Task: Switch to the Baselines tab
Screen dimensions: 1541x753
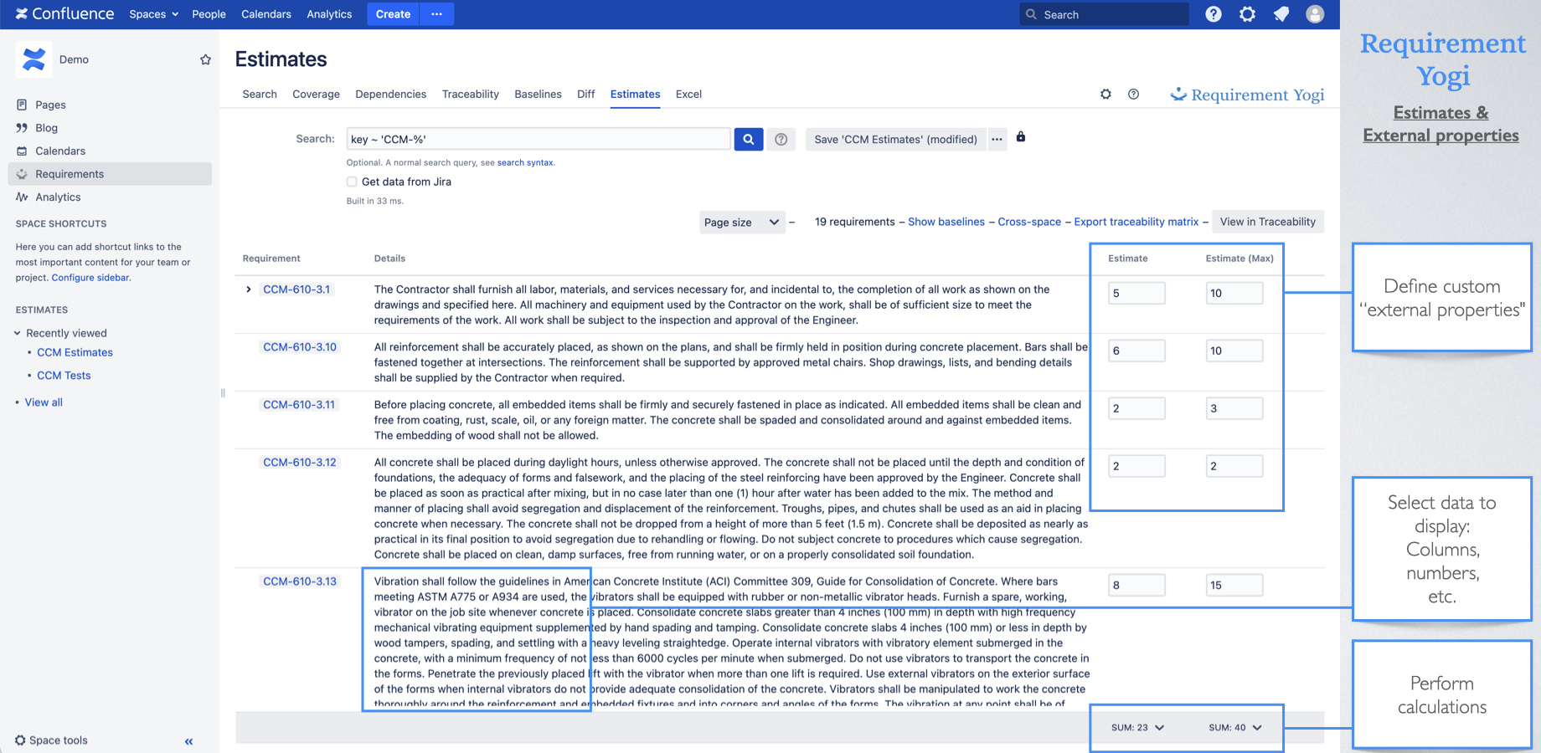Action: click(538, 95)
